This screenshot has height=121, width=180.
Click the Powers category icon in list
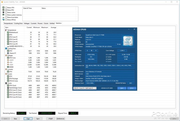6,74
